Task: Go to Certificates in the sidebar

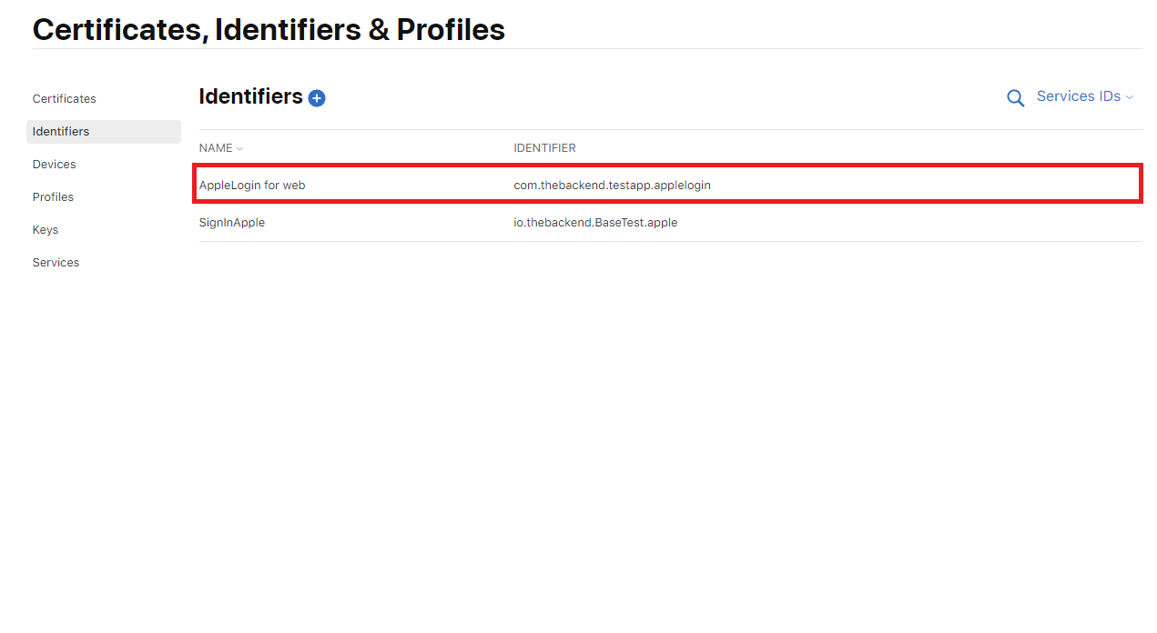Action: click(x=64, y=98)
